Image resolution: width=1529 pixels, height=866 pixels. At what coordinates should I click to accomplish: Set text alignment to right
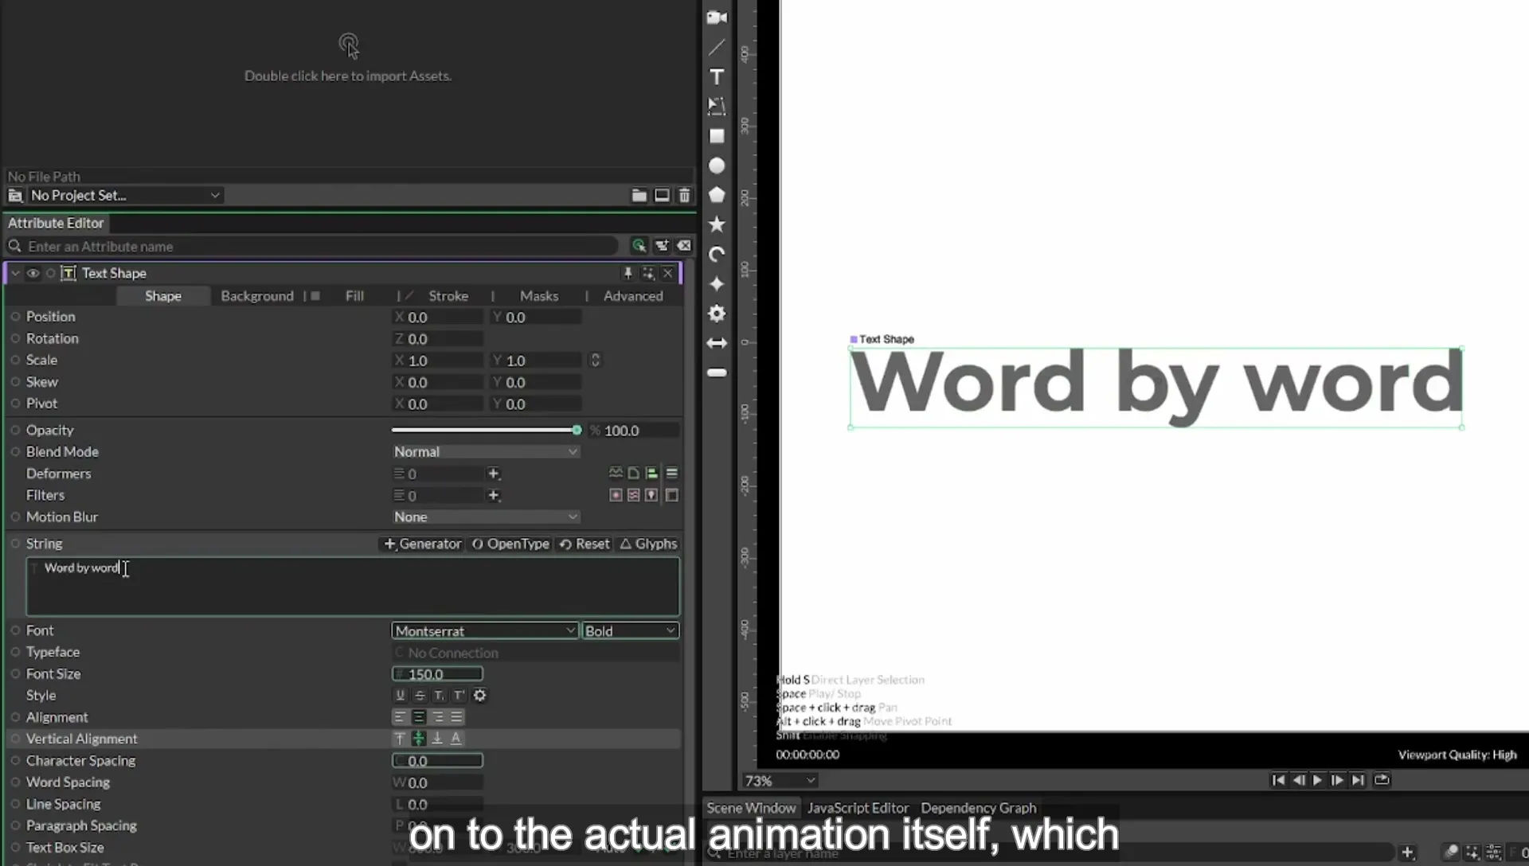(438, 717)
